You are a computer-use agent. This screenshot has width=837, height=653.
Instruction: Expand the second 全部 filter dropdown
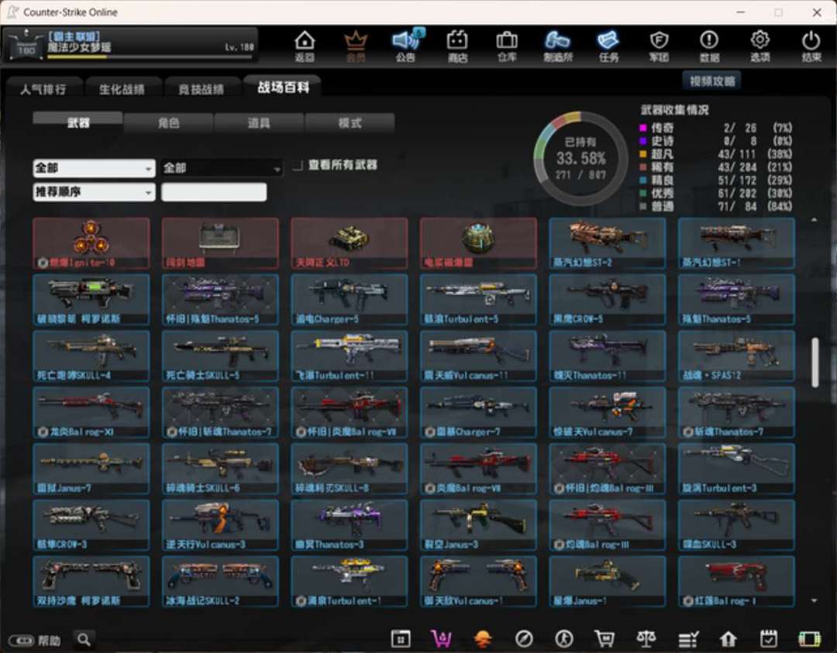222,168
